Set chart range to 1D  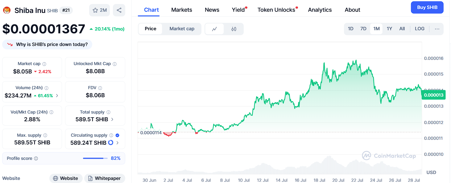pyautogui.click(x=351, y=29)
